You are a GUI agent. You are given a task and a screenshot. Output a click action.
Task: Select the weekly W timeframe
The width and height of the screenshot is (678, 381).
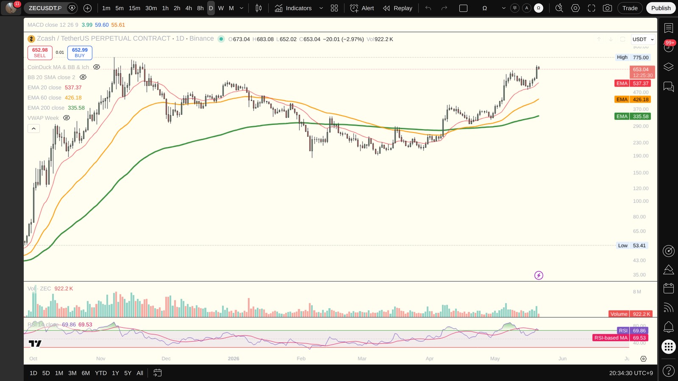[x=221, y=8]
